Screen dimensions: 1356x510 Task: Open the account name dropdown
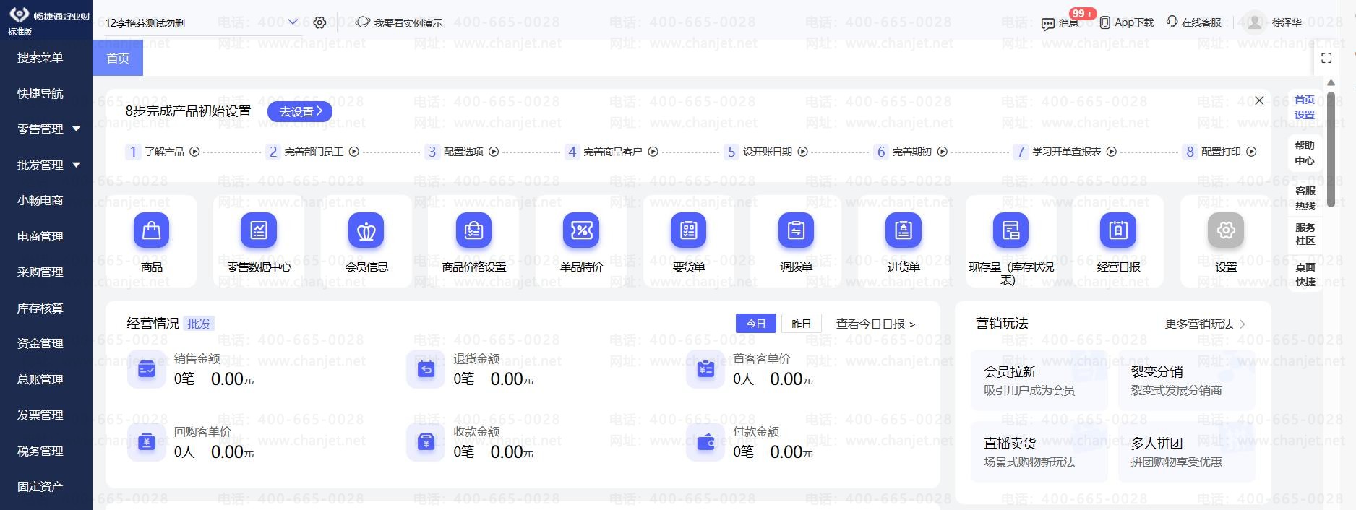[293, 22]
